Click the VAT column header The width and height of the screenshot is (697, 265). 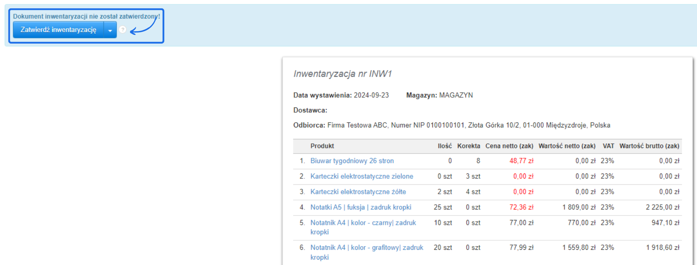coord(608,146)
